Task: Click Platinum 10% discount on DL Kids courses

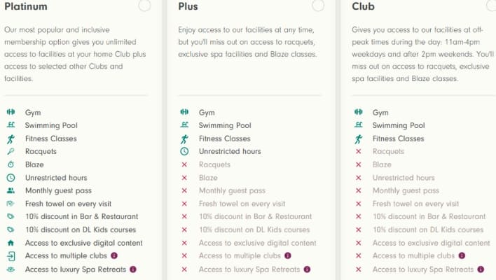Action: [x=80, y=230]
